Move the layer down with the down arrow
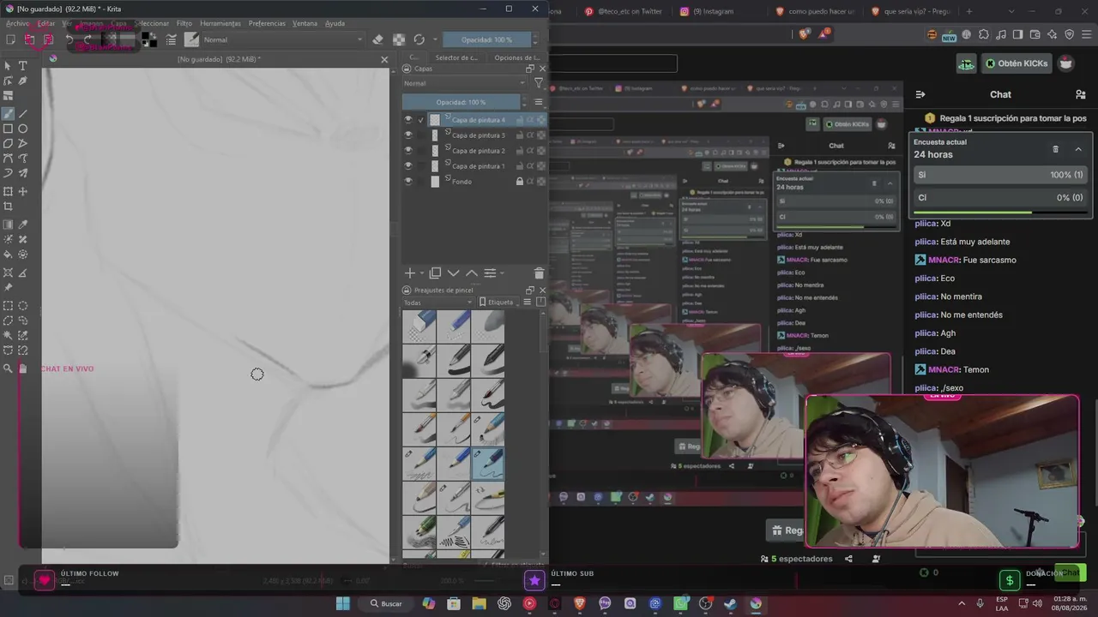Screen dimensions: 1098x617 [454, 273]
